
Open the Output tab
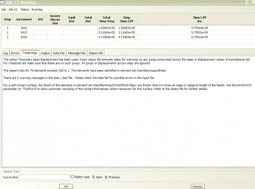pos(45,53)
